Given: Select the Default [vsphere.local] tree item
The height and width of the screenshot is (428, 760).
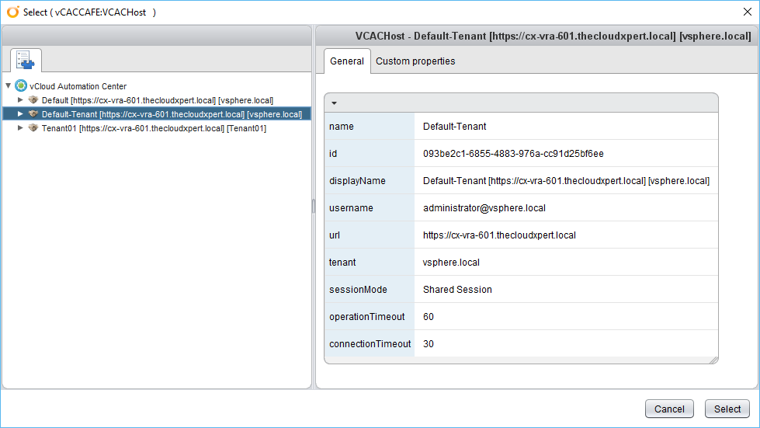Looking at the screenshot, I should [157, 100].
